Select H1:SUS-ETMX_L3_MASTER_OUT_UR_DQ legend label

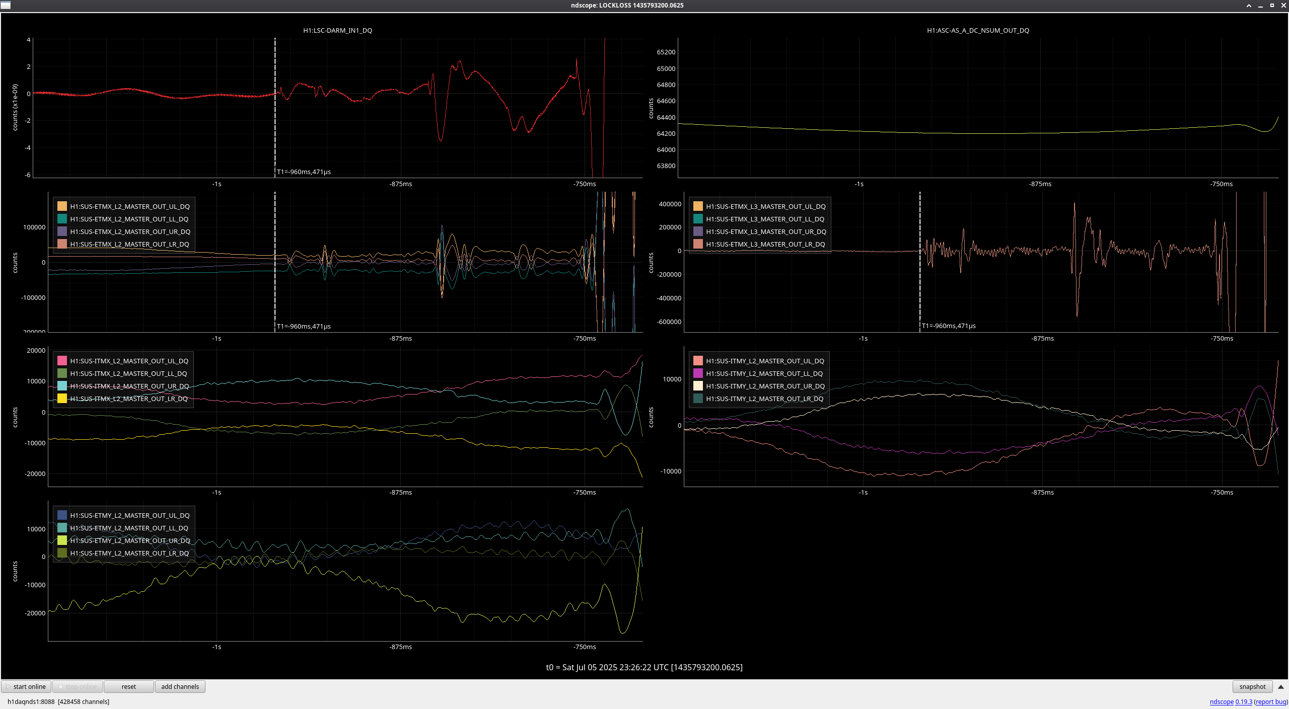tap(766, 231)
